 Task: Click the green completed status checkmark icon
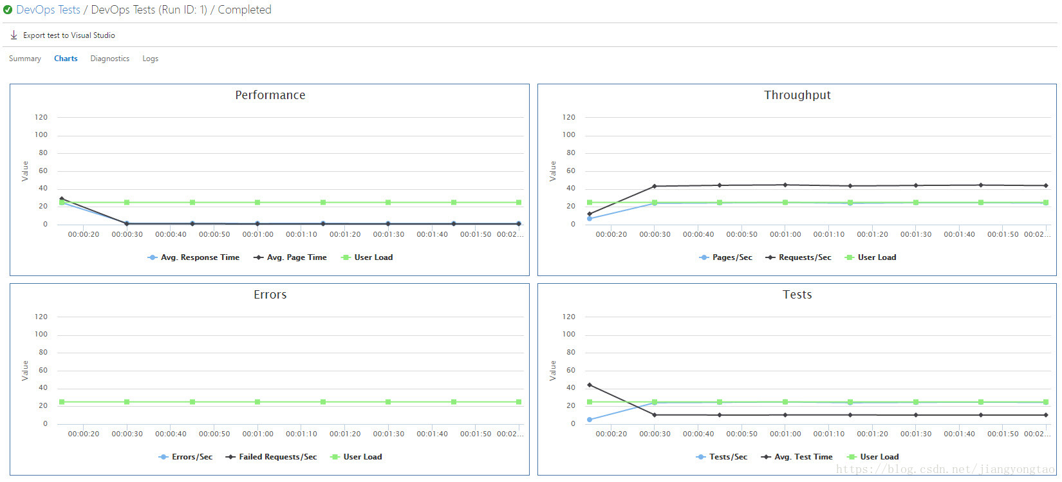[x=8, y=10]
